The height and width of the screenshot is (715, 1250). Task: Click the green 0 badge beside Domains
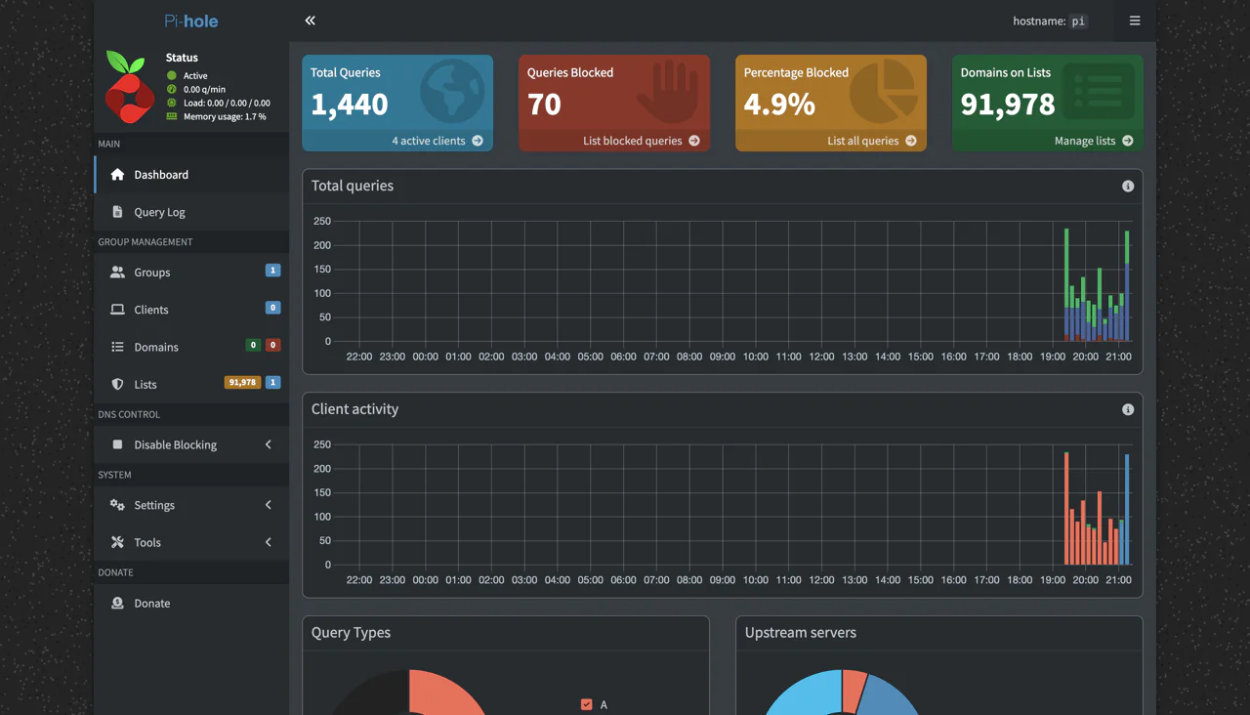253,345
